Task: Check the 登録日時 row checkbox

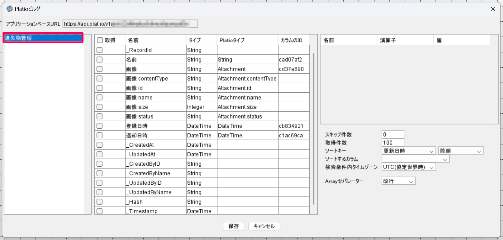Action: pyautogui.click(x=100, y=126)
